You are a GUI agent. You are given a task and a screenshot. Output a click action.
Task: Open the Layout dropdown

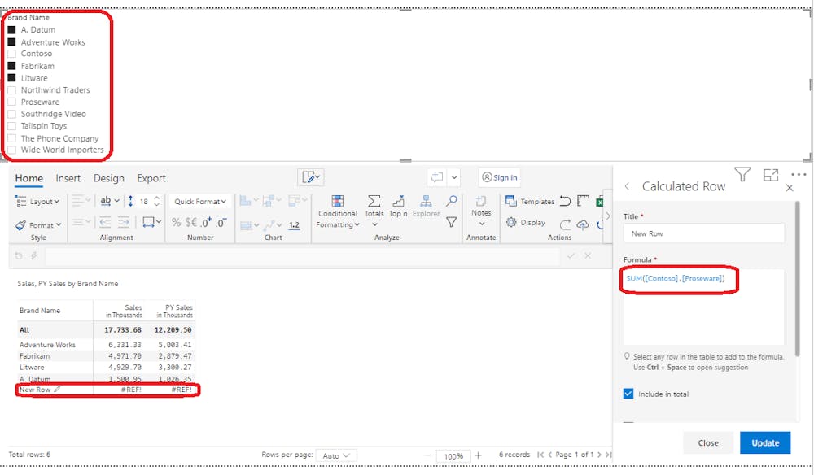click(x=37, y=201)
